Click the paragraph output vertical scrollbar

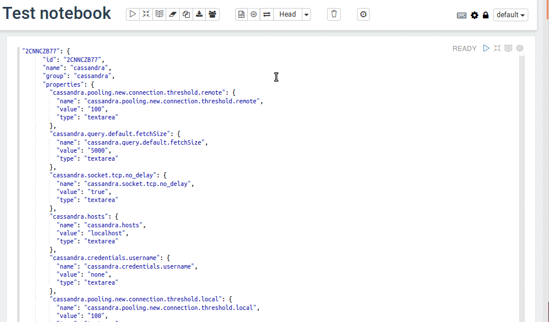(x=521, y=189)
